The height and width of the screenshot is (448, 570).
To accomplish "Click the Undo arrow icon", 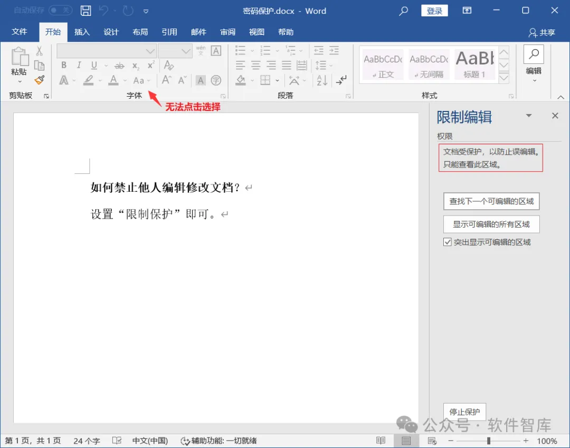I will [103, 11].
